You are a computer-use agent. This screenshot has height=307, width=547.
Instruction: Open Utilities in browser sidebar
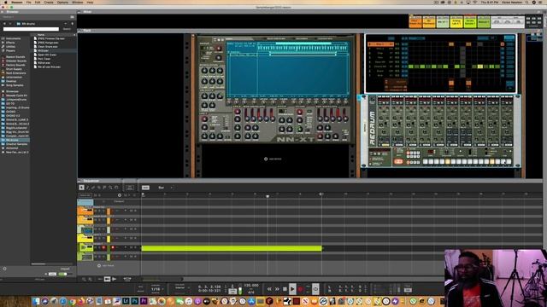(x=11, y=47)
